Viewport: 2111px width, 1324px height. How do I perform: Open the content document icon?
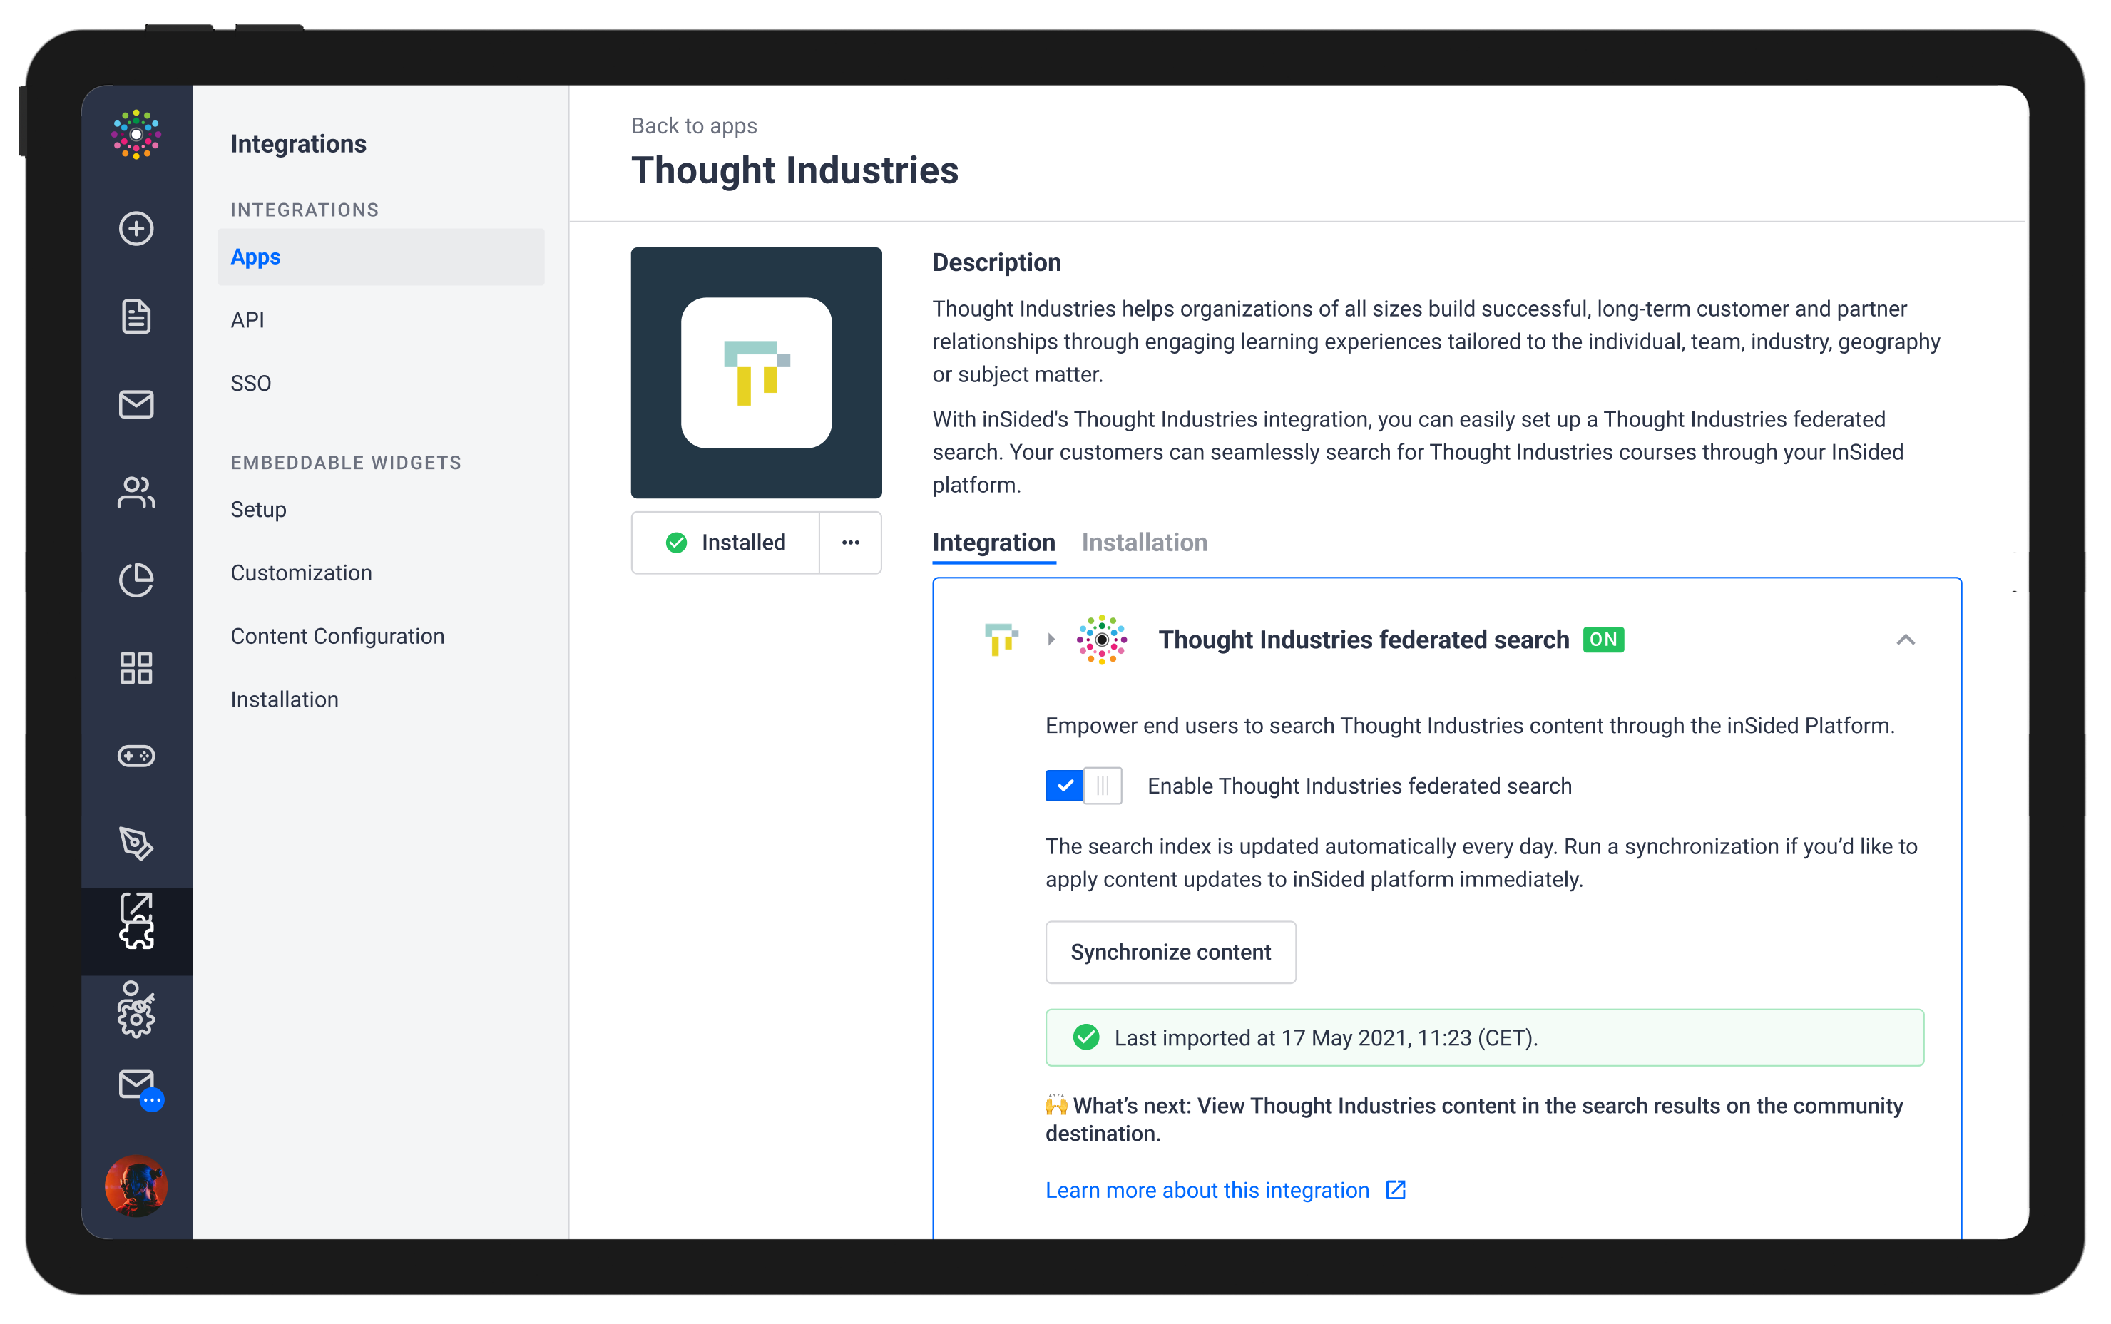pyautogui.click(x=136, y=316)
